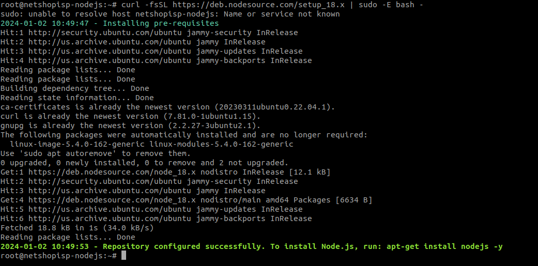This screenshot has width=538, height=266.
Task: Click the jammy-backports URL on the Hit:4 line
Action: (x=147, y=60)
